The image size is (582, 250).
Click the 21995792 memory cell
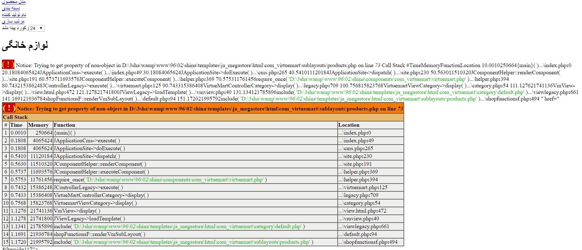click(x=40, y=242)
